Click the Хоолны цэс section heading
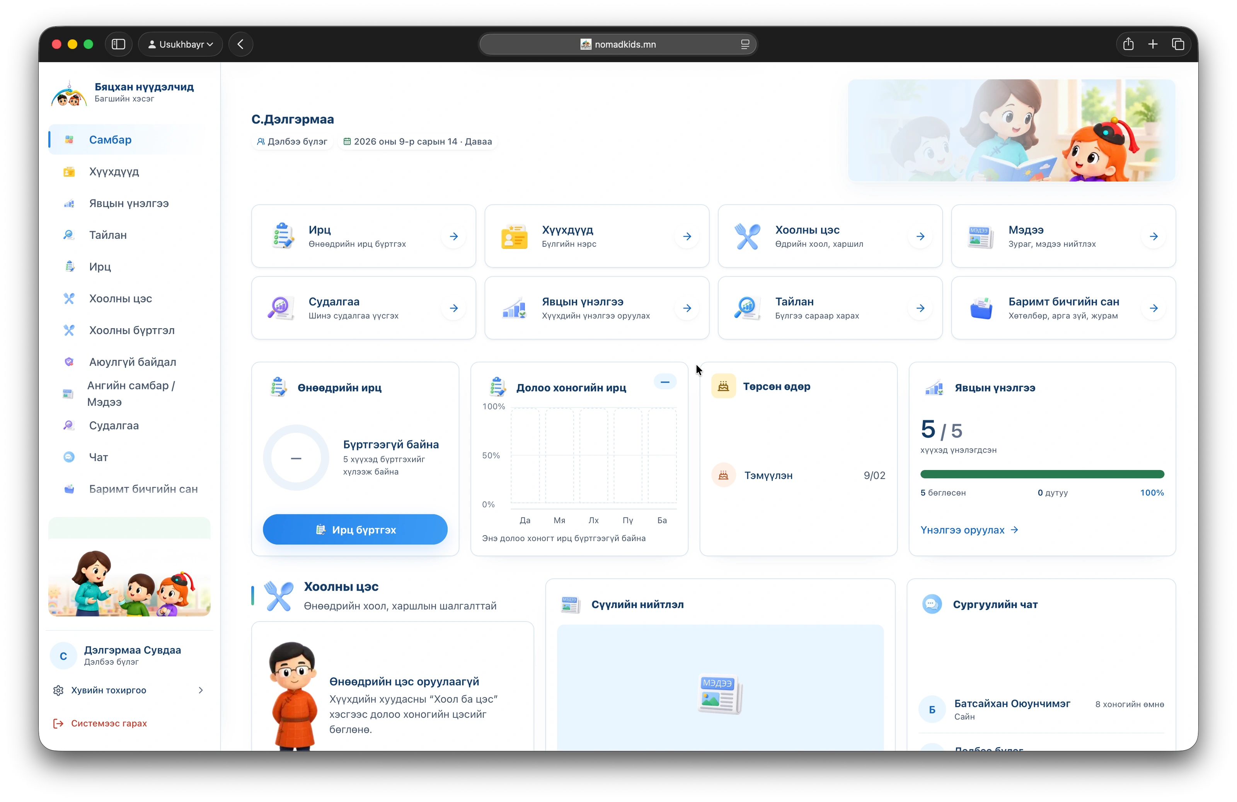Image resolution: width=1237 pixels, height=802 pixels. pos(341,586)
